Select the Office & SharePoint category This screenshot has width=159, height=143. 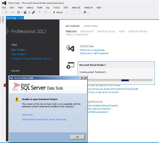(x=77, y=35)
